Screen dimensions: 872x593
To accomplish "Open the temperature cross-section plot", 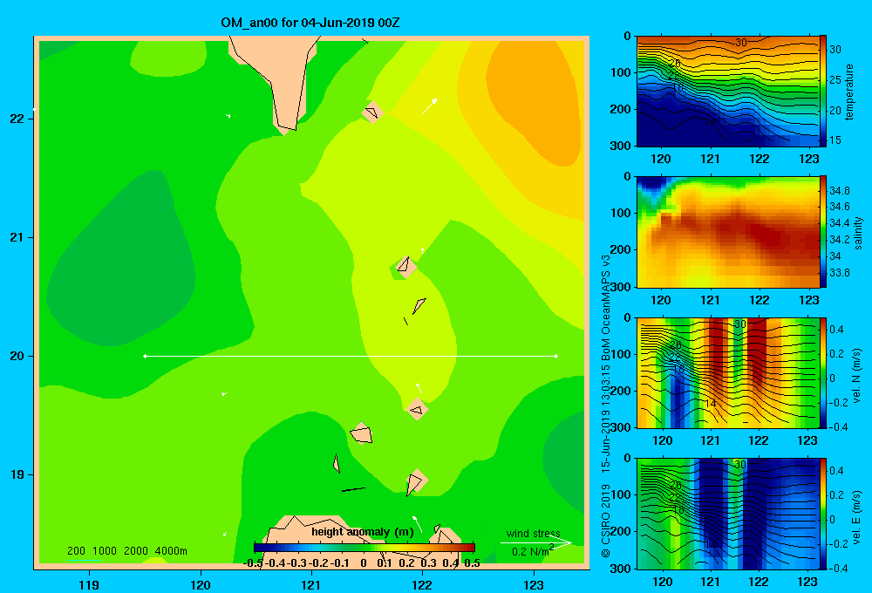I will 728,92.
